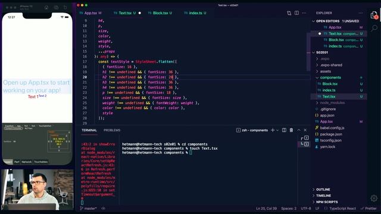Click the simulator screenshot icon
The image size is (381, 214).
pos(56,8)
